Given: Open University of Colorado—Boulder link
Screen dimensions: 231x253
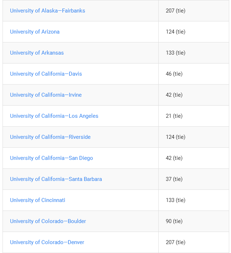Looking at the screenshot, I should [x=48, y=221].
